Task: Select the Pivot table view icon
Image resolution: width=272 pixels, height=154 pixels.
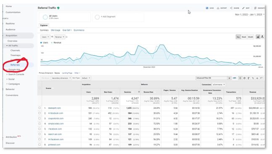Action: (261, 78)
